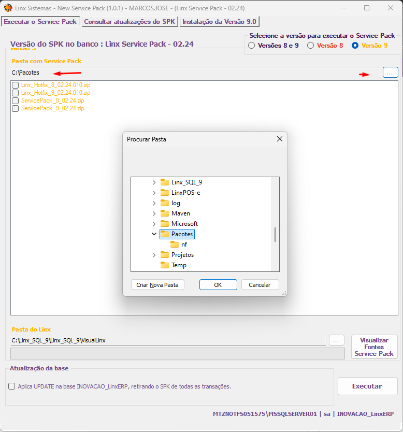Select the nf subfolder icon
The width and height of the screenshot is (403, 432).
click(175, 244)
